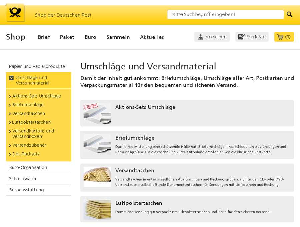Click chevron beside DHL Packsets
This screenshot has height=227, width=300.
pyautogui.click(x=10, y=154)
